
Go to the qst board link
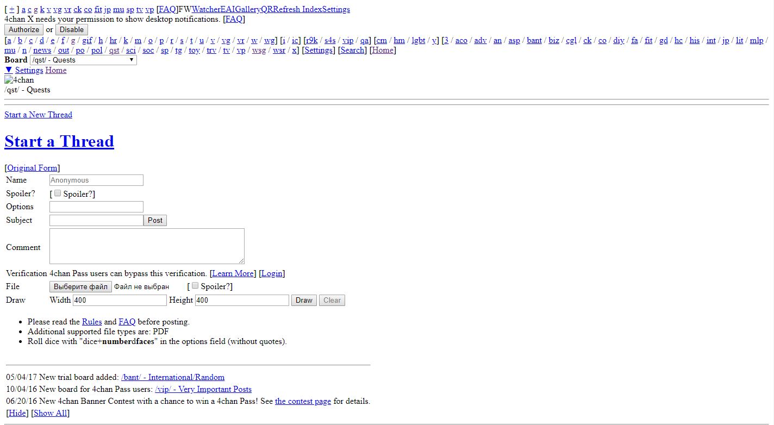[x=114, y=50]
